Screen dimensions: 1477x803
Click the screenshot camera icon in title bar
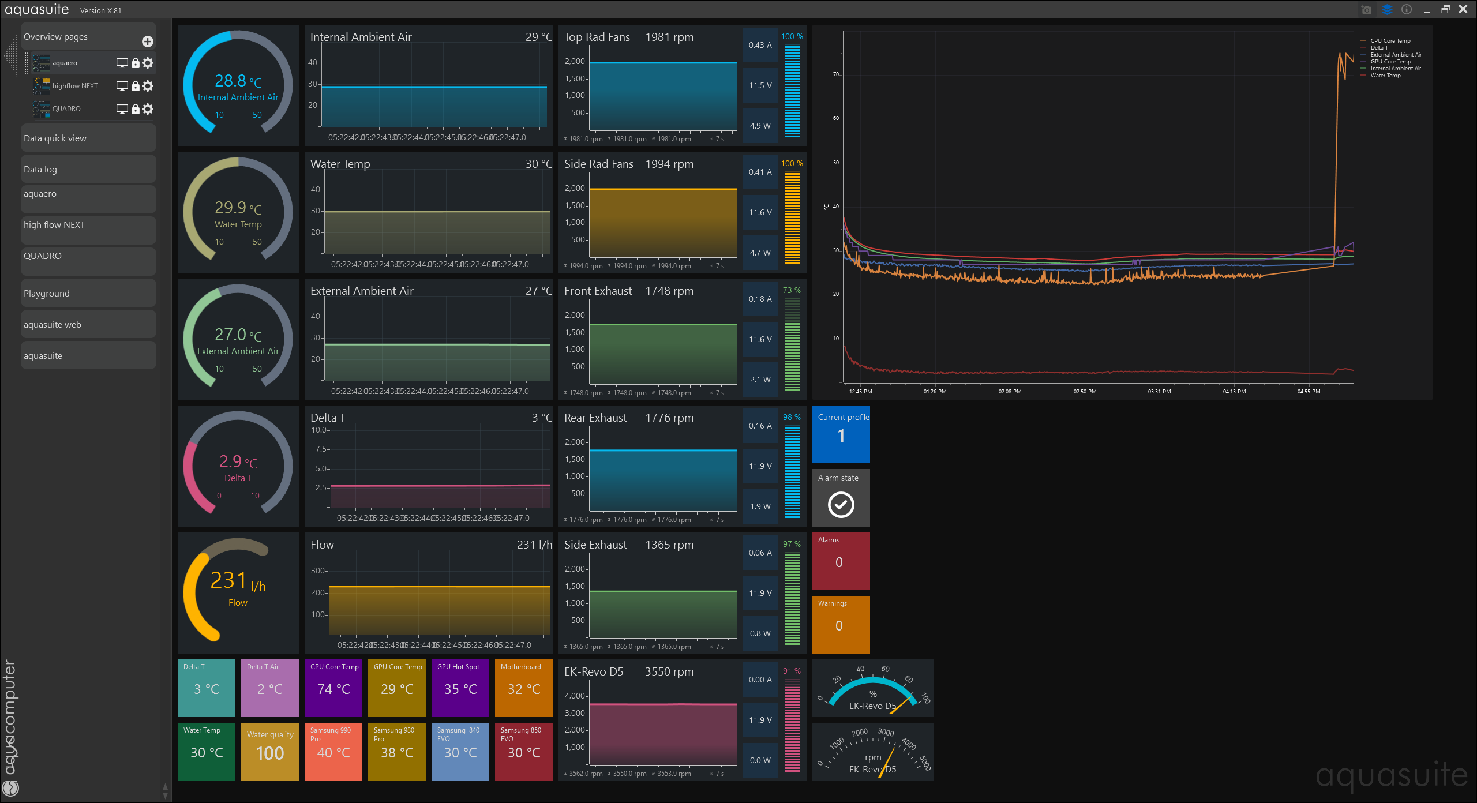click(x=1366, y=10)
